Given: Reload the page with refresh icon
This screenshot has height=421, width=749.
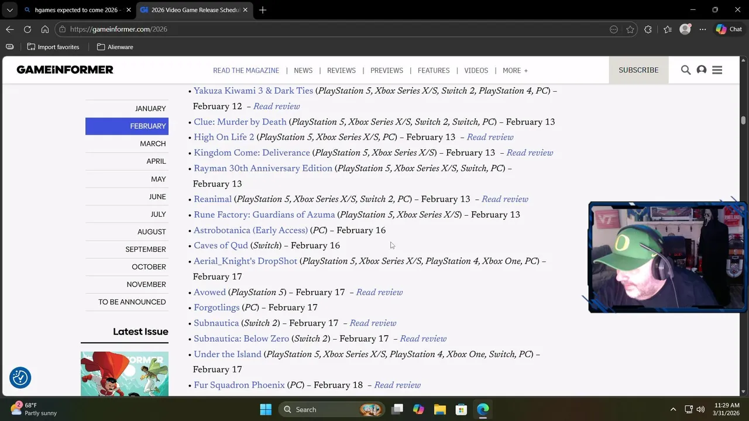Looking at the screenshot, I should coord(28,29).
